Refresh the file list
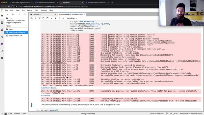 [x=25, y=14]
